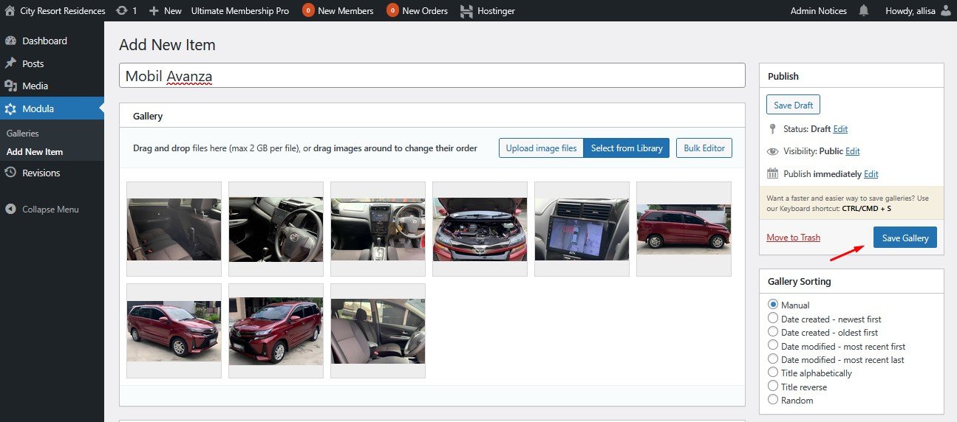Edit the Draft status setting
The width and height of the screenshot is (957, 422).
click(x=840, y=129)
